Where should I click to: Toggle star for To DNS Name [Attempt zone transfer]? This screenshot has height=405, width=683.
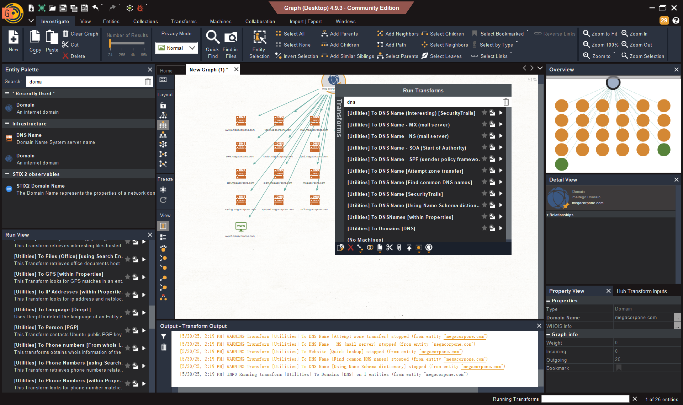(x=484, y=171)
